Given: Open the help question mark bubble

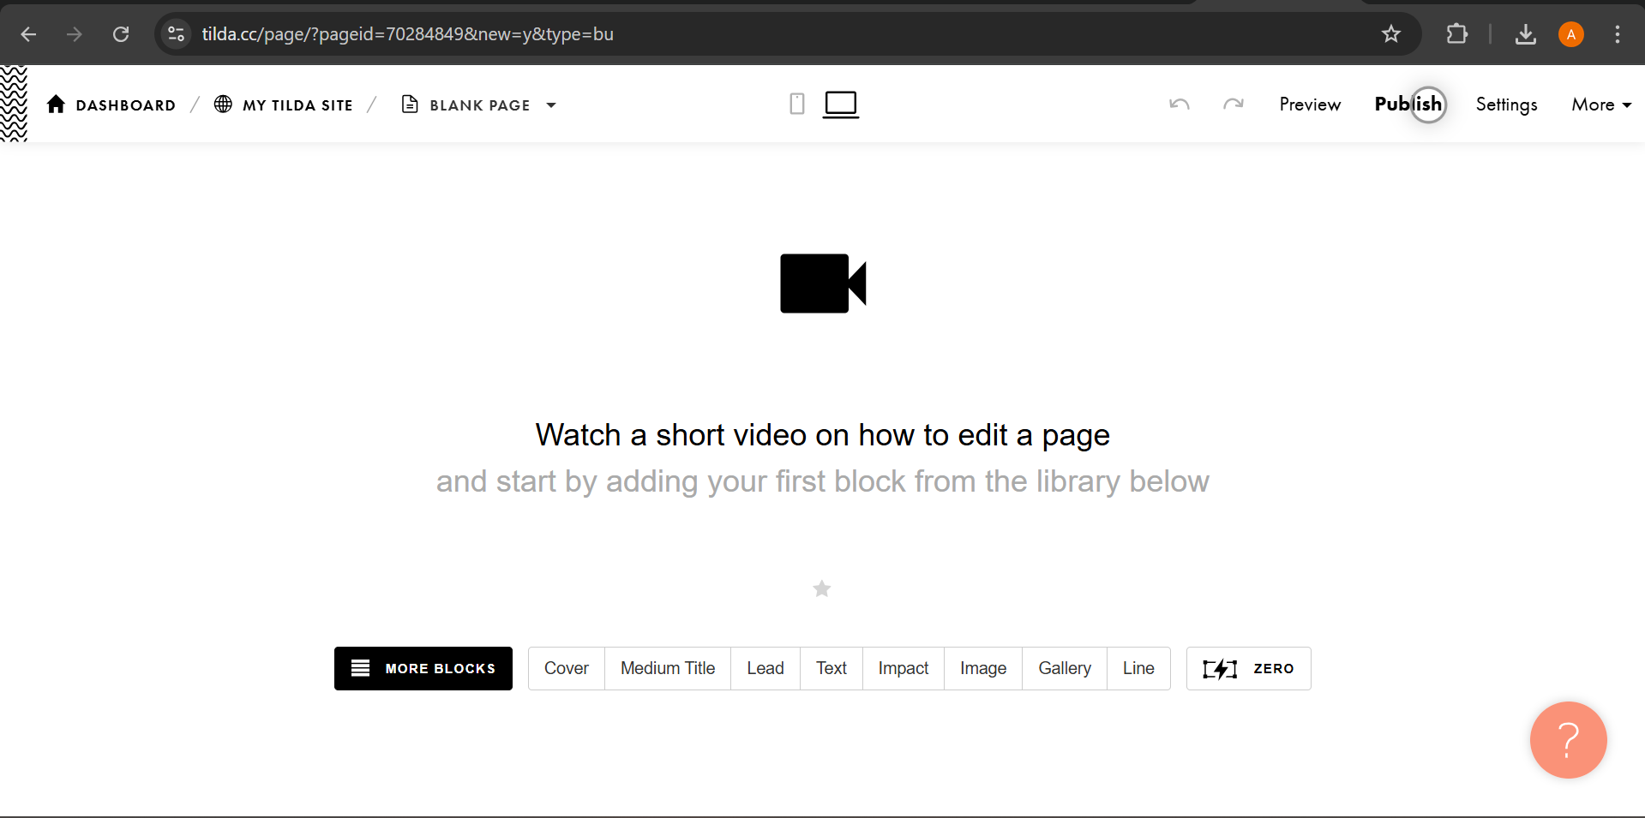Looking at the screenshot, I should tap(1569, 740).
